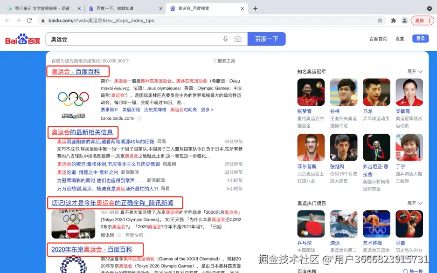Screen dimensions: 437x273
Task: Close the 第三单元 文字效果标签 tab
Action: pos(79,8)
